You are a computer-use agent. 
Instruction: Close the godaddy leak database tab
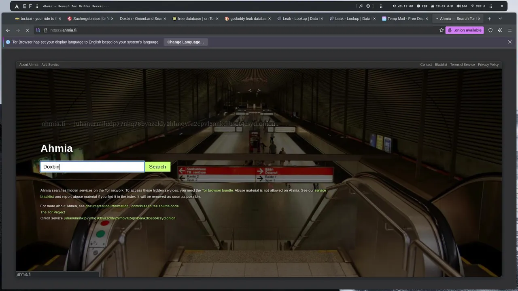(270, 19)
